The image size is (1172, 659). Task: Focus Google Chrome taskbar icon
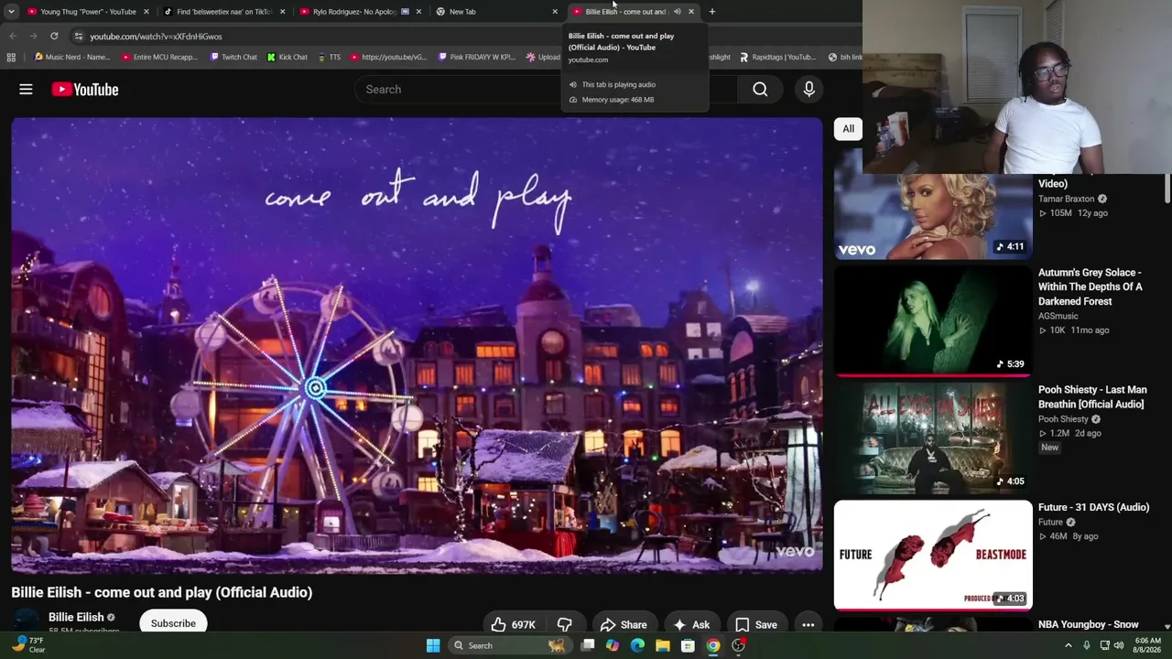tap(713, 646)
